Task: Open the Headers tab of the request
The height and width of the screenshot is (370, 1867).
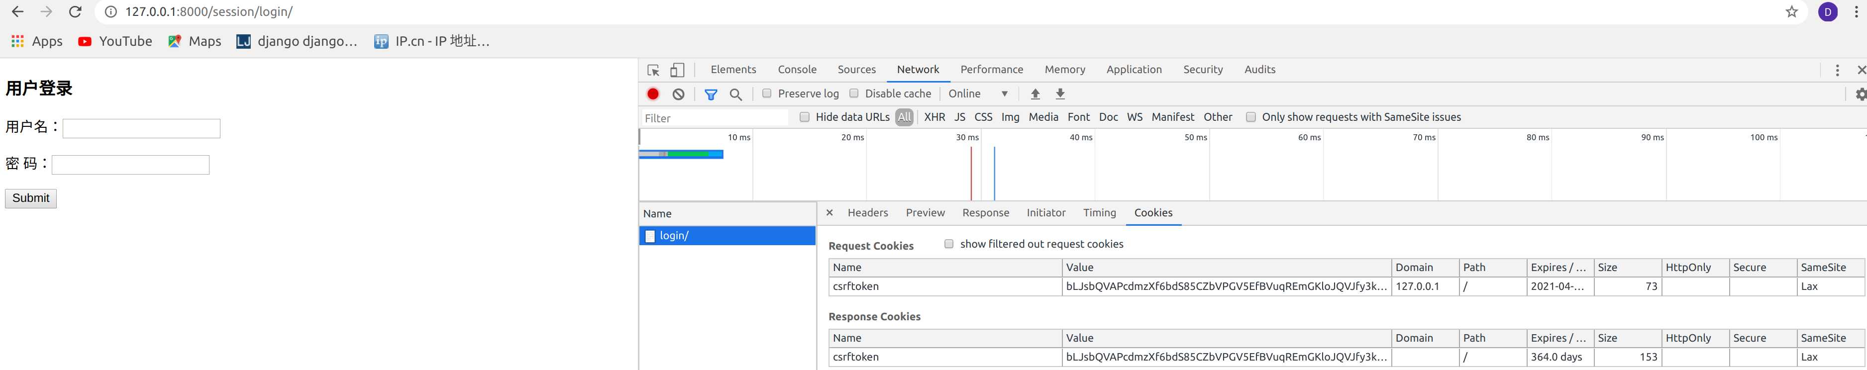Action: [x=867, y=213]
